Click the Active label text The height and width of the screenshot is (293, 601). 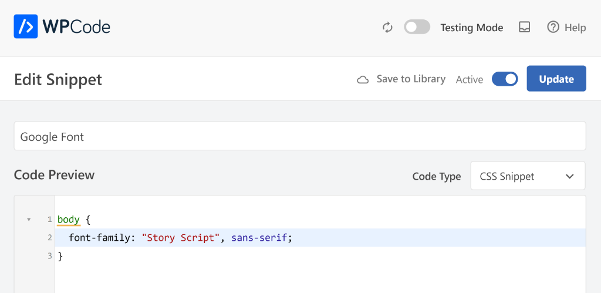pyautogui.click(x=470, y=79)
